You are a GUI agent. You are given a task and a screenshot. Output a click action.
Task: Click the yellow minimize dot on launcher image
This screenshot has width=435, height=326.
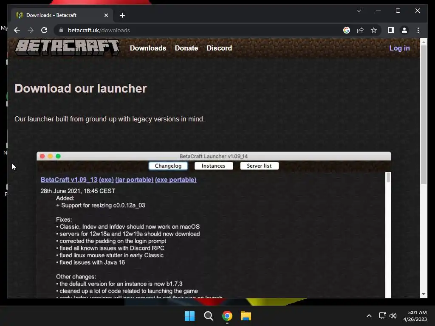click(50, 156)
